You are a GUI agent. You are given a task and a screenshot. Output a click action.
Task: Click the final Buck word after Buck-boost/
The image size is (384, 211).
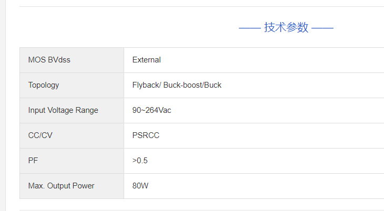pos(213,85)
